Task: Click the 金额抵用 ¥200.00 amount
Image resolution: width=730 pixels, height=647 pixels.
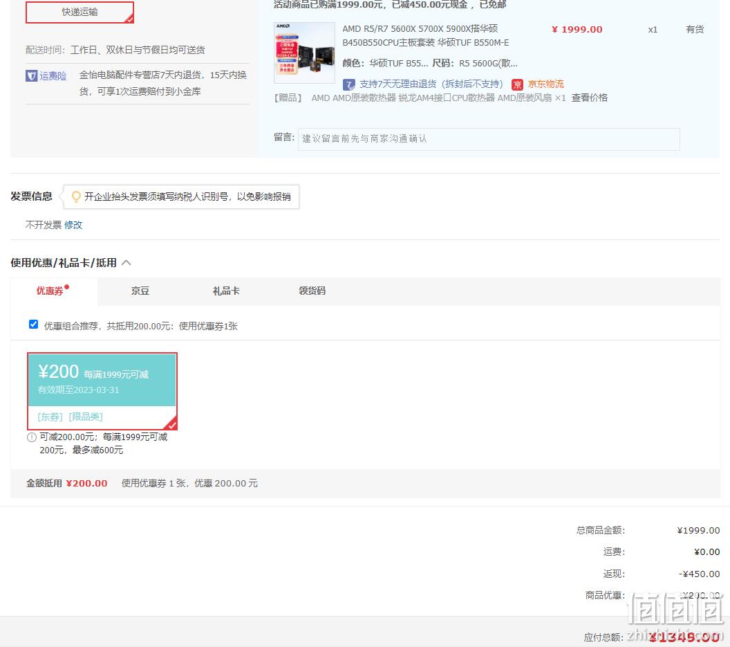Action: [x=86, y=484]
